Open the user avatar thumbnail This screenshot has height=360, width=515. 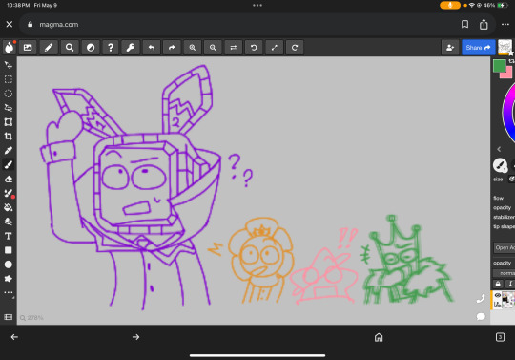click(x=505, y=47)
